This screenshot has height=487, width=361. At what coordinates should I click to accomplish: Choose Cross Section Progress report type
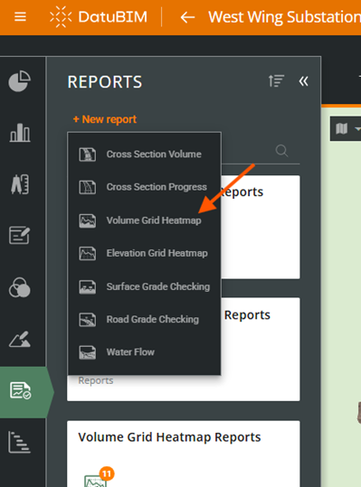click(x=144, y=187)
